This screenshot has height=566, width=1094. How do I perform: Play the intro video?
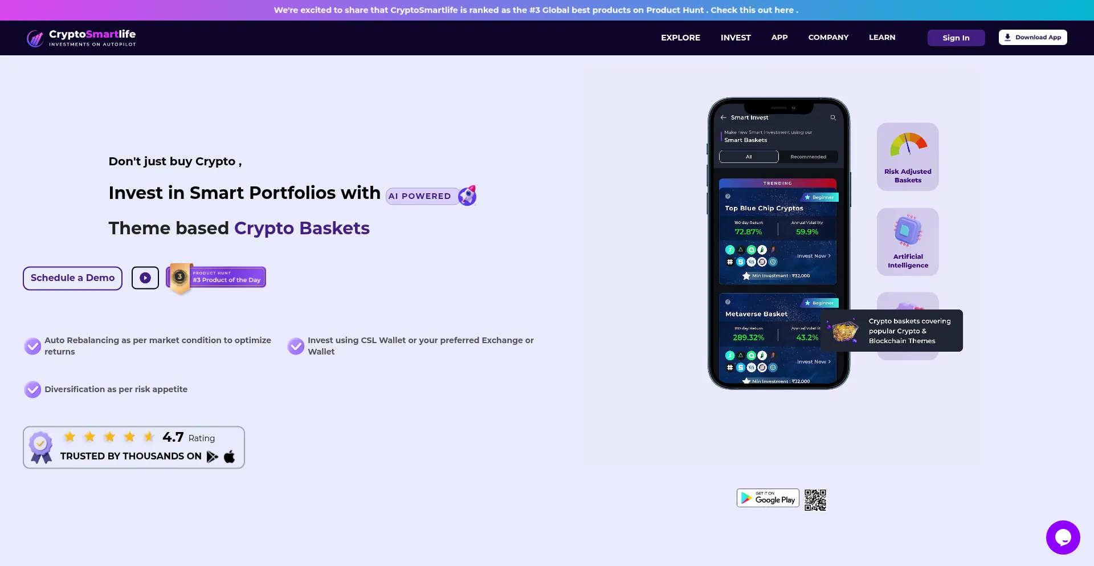pyautogui.click(x=145, y=278)
